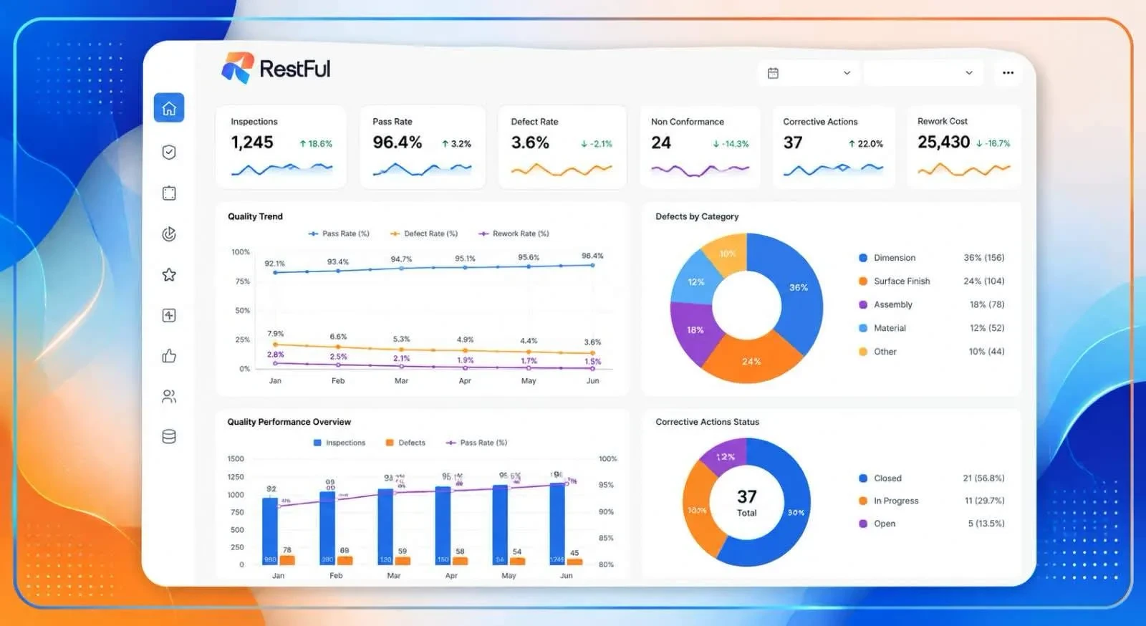This screenshot has height=626, width=1146.
Task: Open the users people sidebar icon
Action: [169, 396]
